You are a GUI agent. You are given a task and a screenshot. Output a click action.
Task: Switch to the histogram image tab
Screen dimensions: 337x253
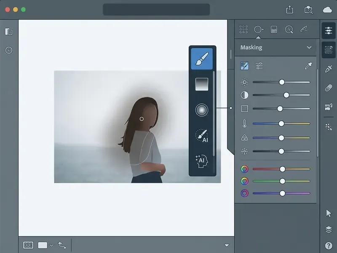274,30
